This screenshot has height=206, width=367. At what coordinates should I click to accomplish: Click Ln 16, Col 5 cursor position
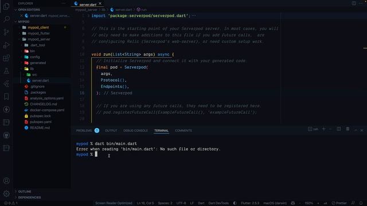click(x=145, y=203)
